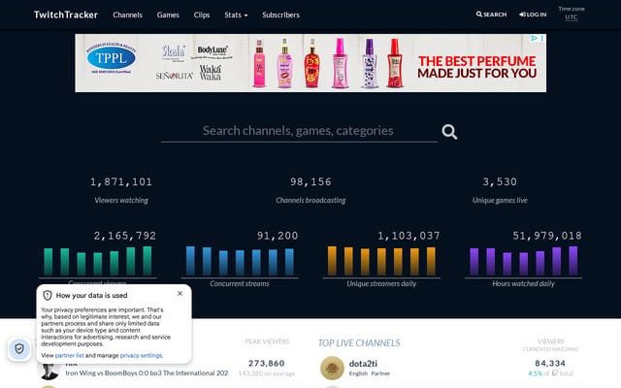Image resolution: width=621 pixels, height=388 pixels.
Task: Select the 3,530 unique games live stat
Action: [500, 181]
